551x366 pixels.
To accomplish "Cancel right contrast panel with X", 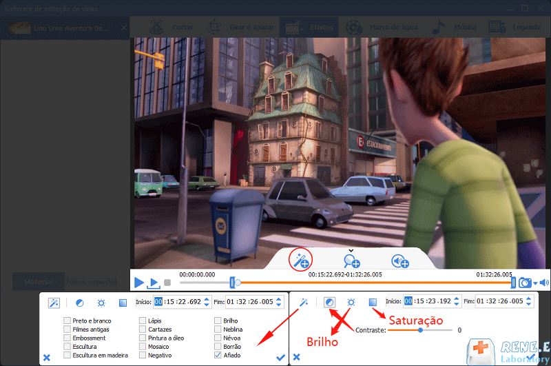I will (297, 357).
